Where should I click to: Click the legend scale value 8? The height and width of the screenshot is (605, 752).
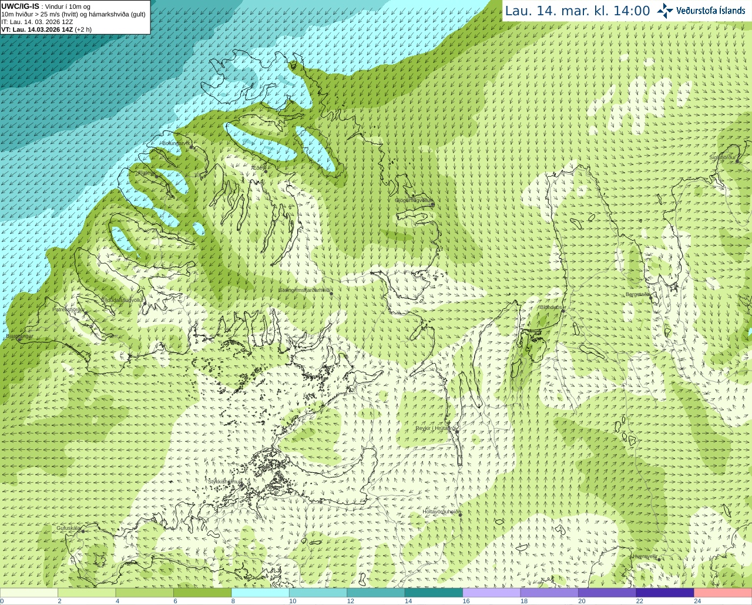click(233, 601)
